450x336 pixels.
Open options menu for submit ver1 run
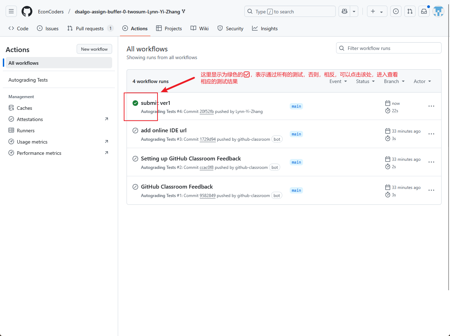tap(431, 106)
